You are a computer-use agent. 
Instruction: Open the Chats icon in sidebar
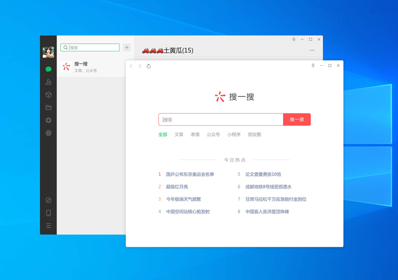[x=48, y=69]
